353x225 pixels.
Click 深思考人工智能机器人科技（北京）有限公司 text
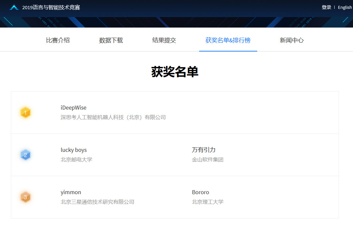click(113, 117)
